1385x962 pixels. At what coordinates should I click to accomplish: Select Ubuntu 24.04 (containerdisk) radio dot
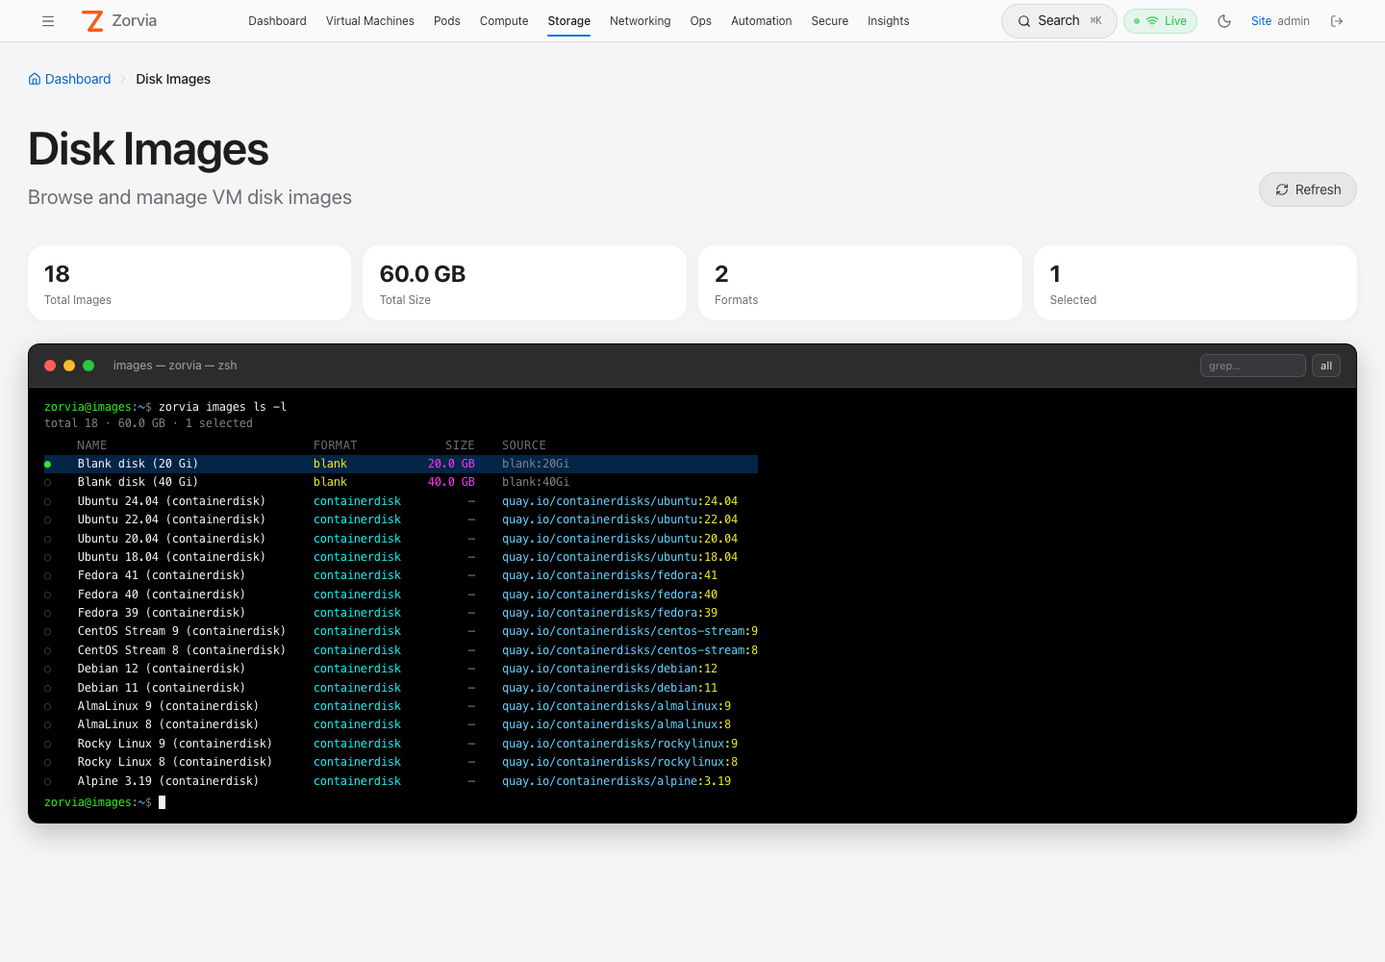[48, 502]
